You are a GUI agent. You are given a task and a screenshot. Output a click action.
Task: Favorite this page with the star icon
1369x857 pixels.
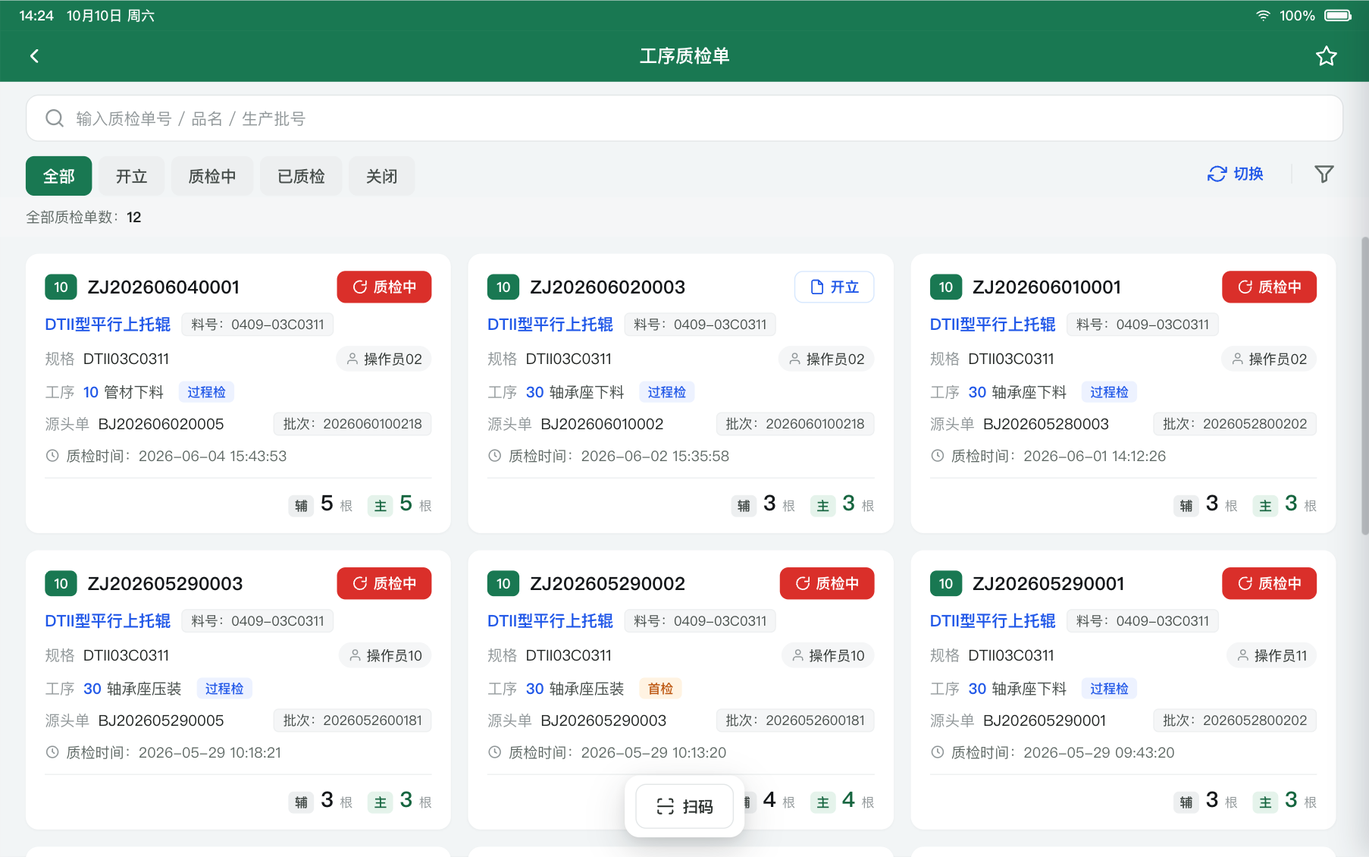1326,56
